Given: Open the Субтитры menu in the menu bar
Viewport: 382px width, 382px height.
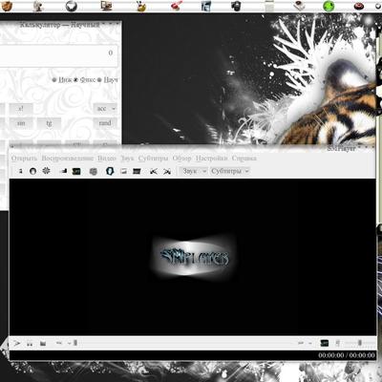Looking at the screenshot, I should tap(153, 159).
